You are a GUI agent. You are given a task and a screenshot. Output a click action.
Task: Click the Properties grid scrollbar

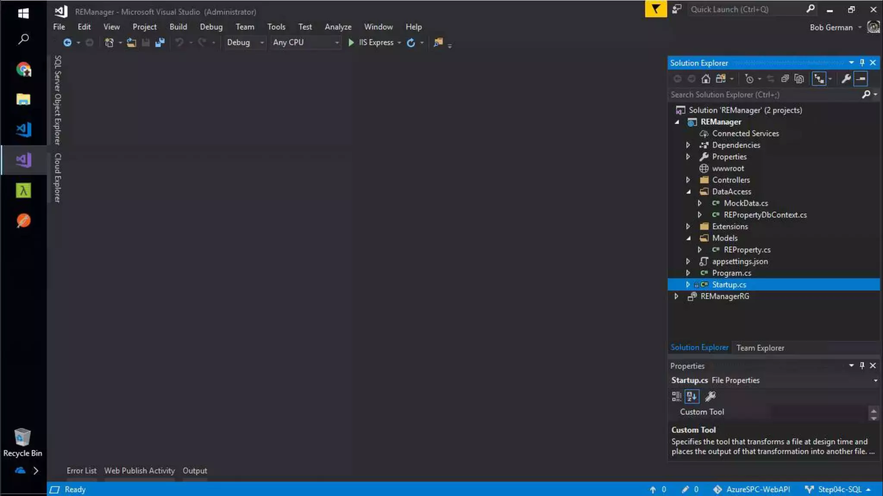tap(874, 414)
